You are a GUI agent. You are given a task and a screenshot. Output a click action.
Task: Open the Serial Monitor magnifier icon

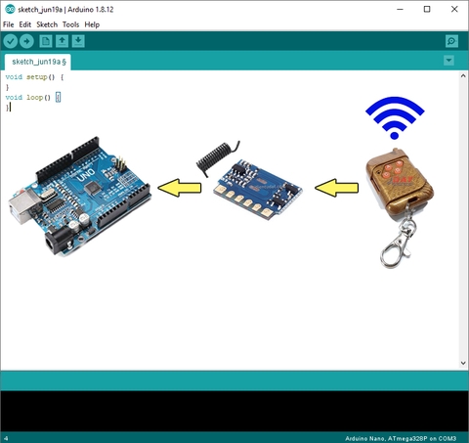451,41
